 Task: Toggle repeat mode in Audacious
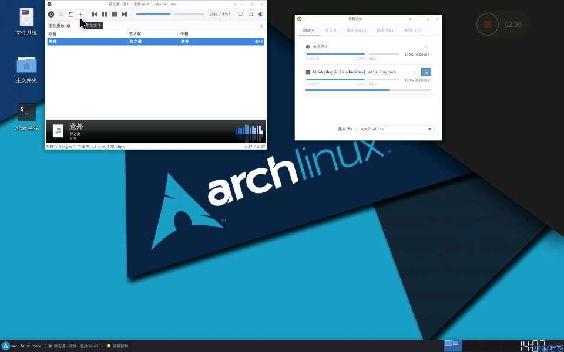click(240, 14)
